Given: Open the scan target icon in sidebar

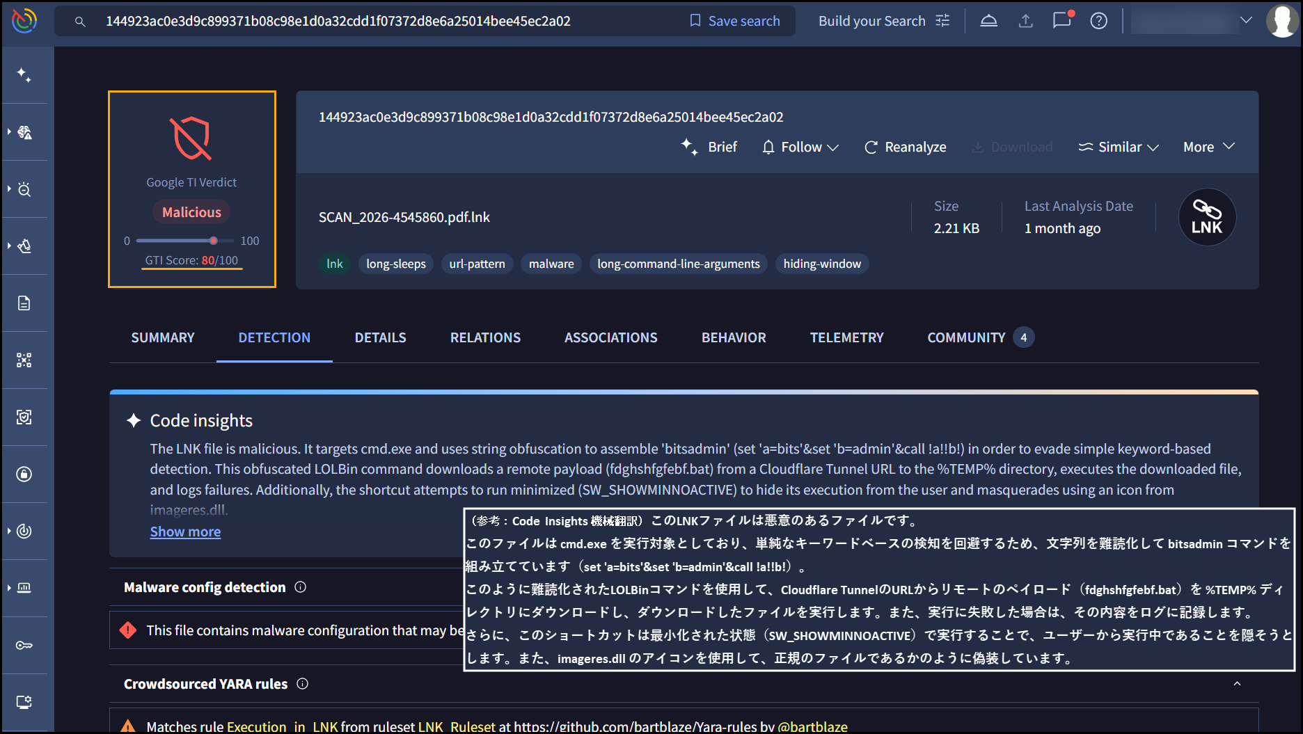Looking at the screenshot, I should [x=24, y=417].
